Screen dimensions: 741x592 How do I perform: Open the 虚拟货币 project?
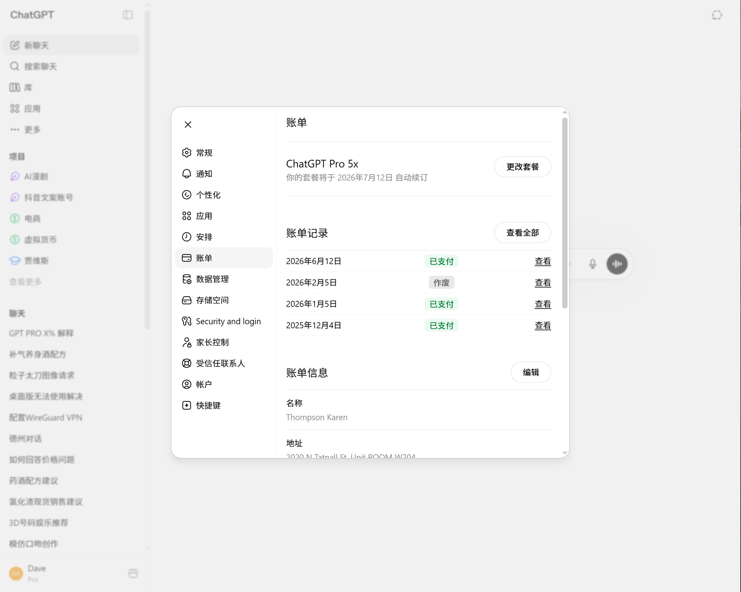(x=71, y=240)
